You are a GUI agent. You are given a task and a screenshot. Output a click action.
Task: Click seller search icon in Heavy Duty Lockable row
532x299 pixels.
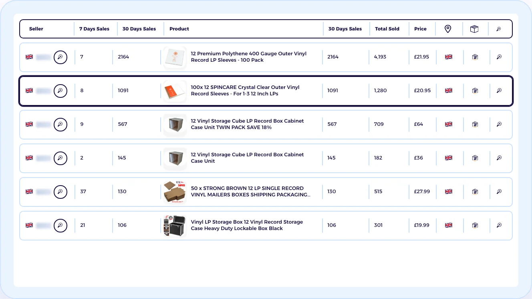(x=60, y=225)
